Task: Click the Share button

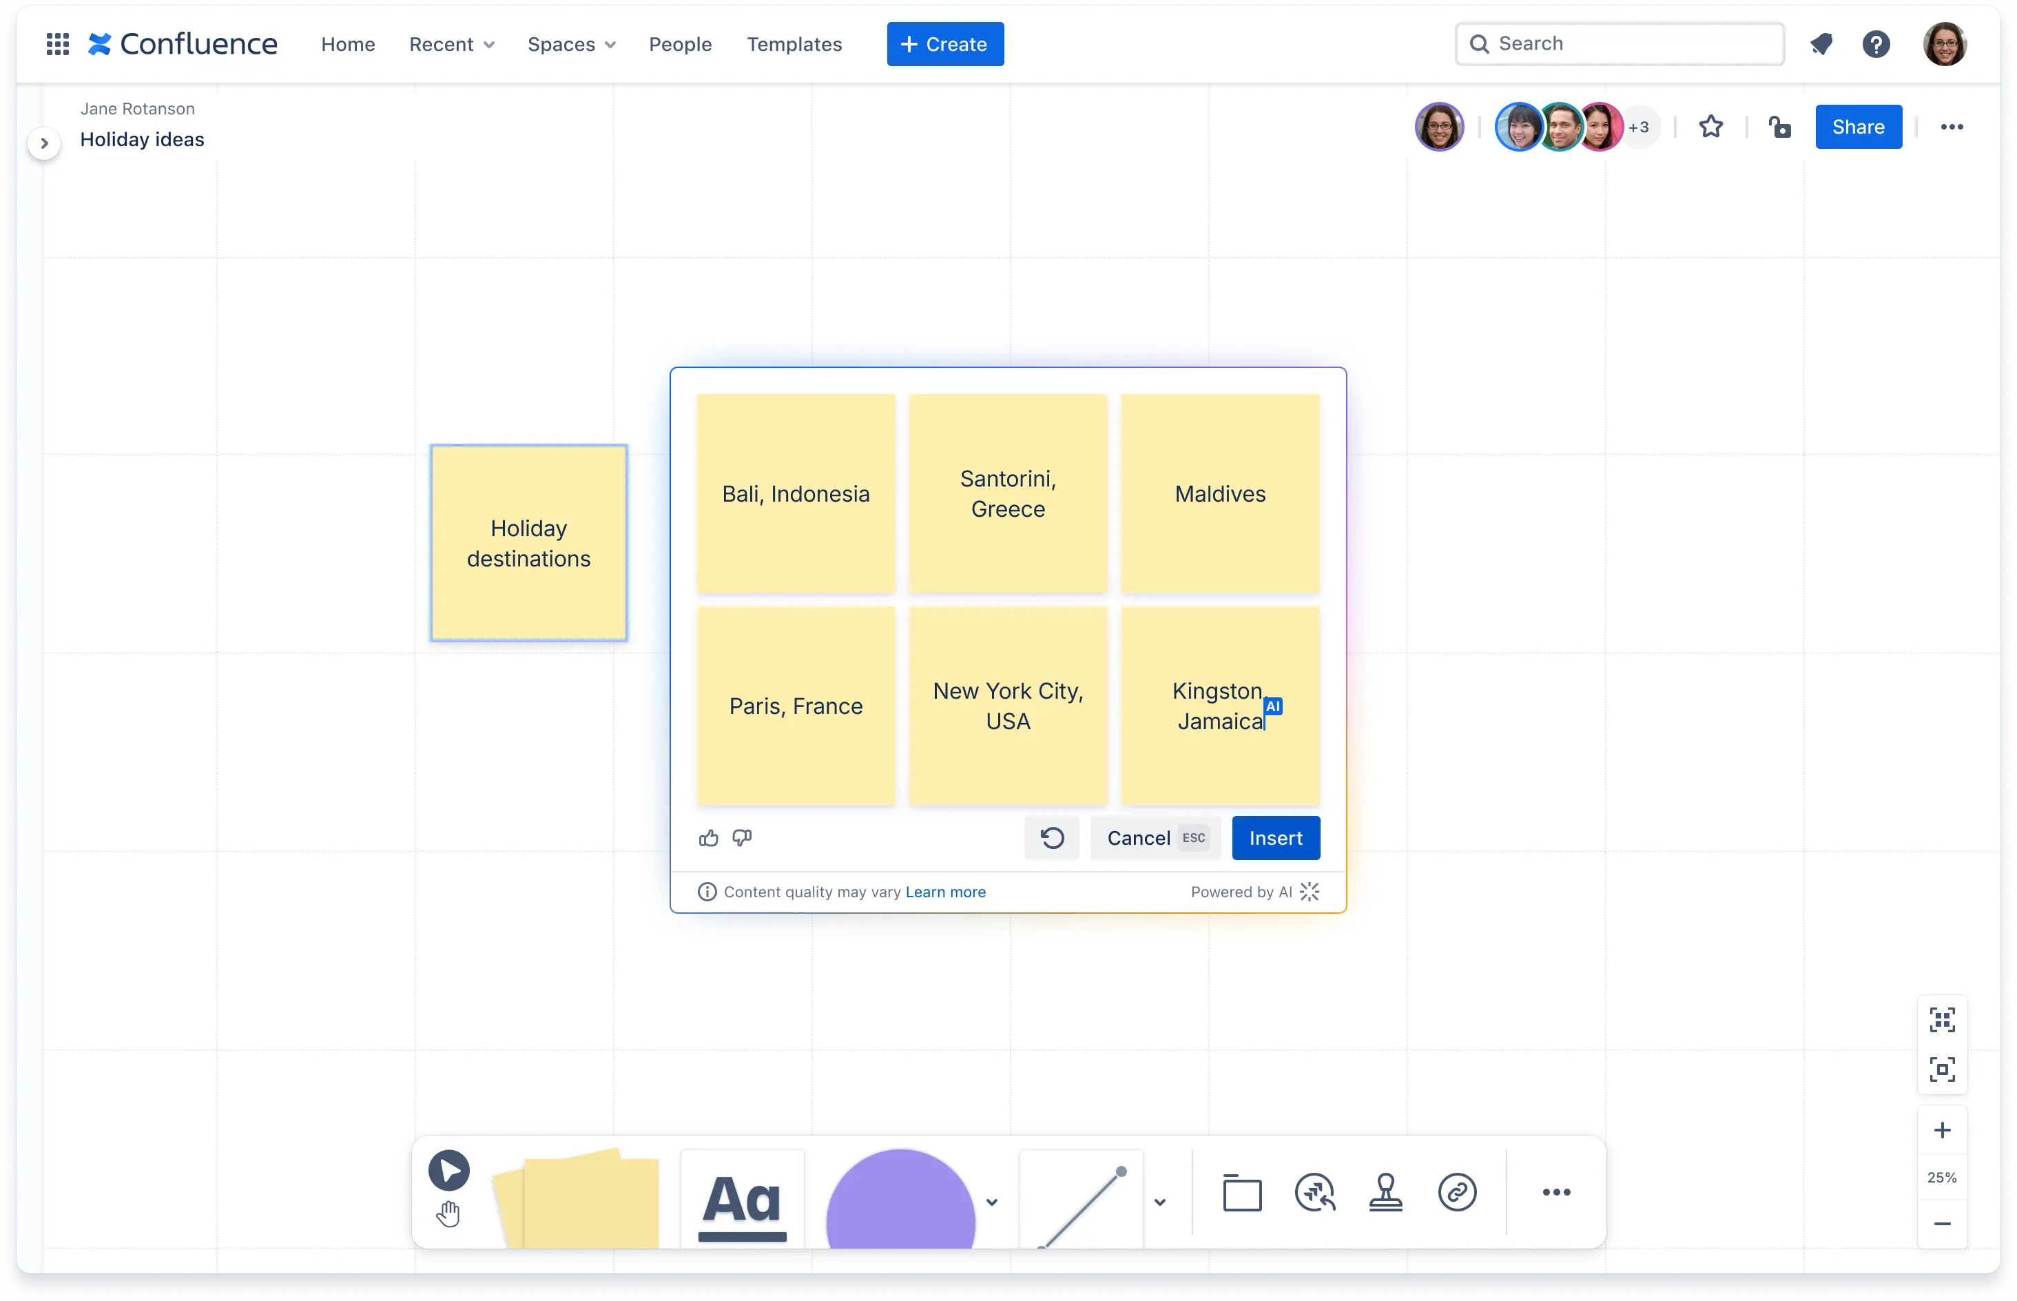Action: (1859, 127)
